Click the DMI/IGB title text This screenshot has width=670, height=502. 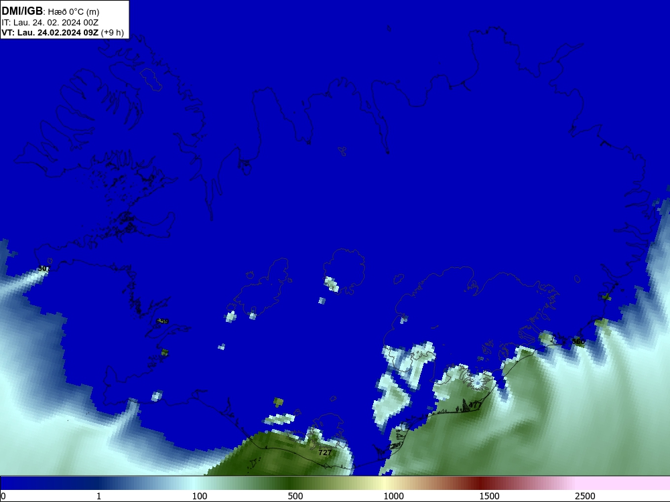coord(22,11)
